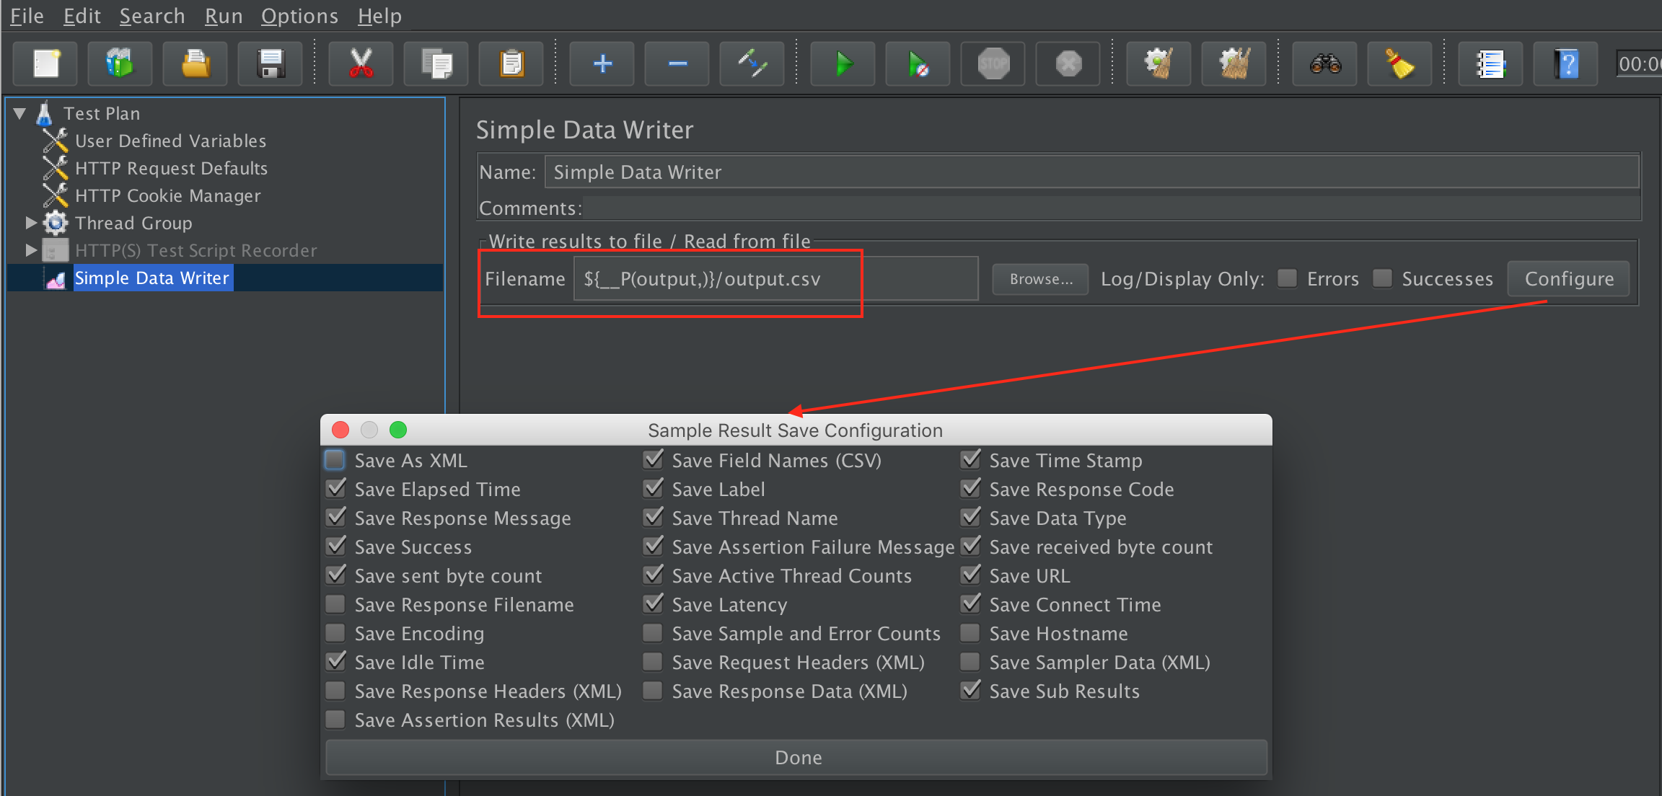
Task: Click the Cut scissors toolbar icon
Action: pos(361,64)
